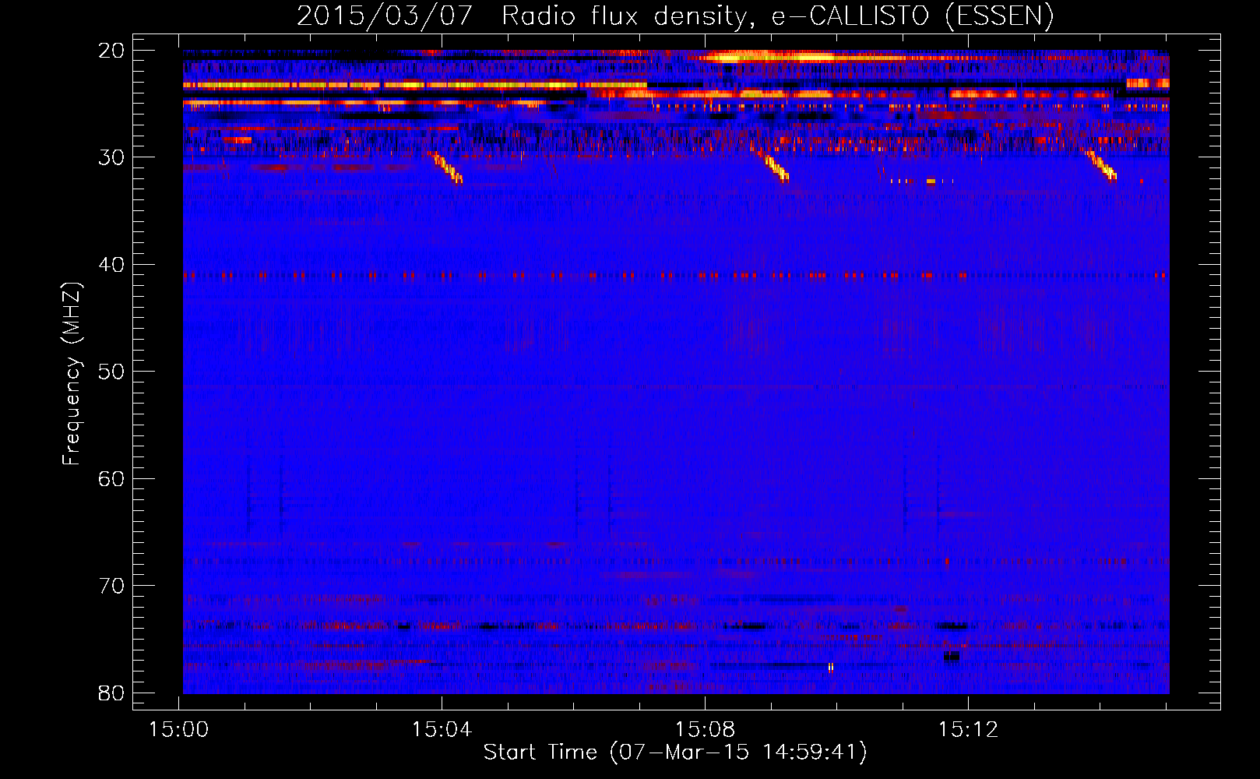Click the dotted interference line at 41 MHz
The width and height of the screenshot is (1260, 779).
click(676, 275)
